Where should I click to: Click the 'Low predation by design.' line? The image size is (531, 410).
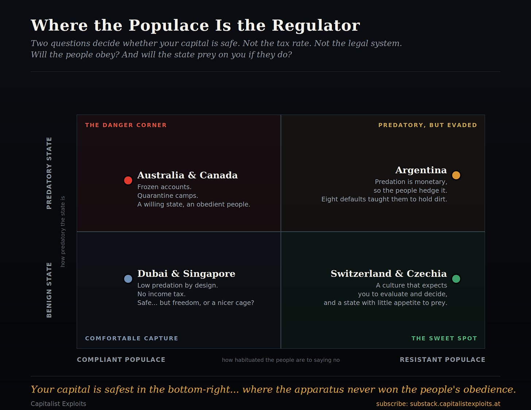click(x=178, y=286)
